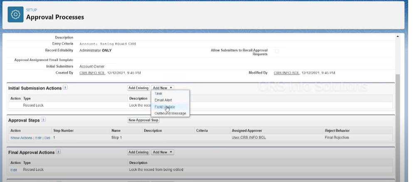The width and height of the screenshot is (414, 182).
Task: Click Add Existing in Final Approval Actions
Action: pos(138,152)
